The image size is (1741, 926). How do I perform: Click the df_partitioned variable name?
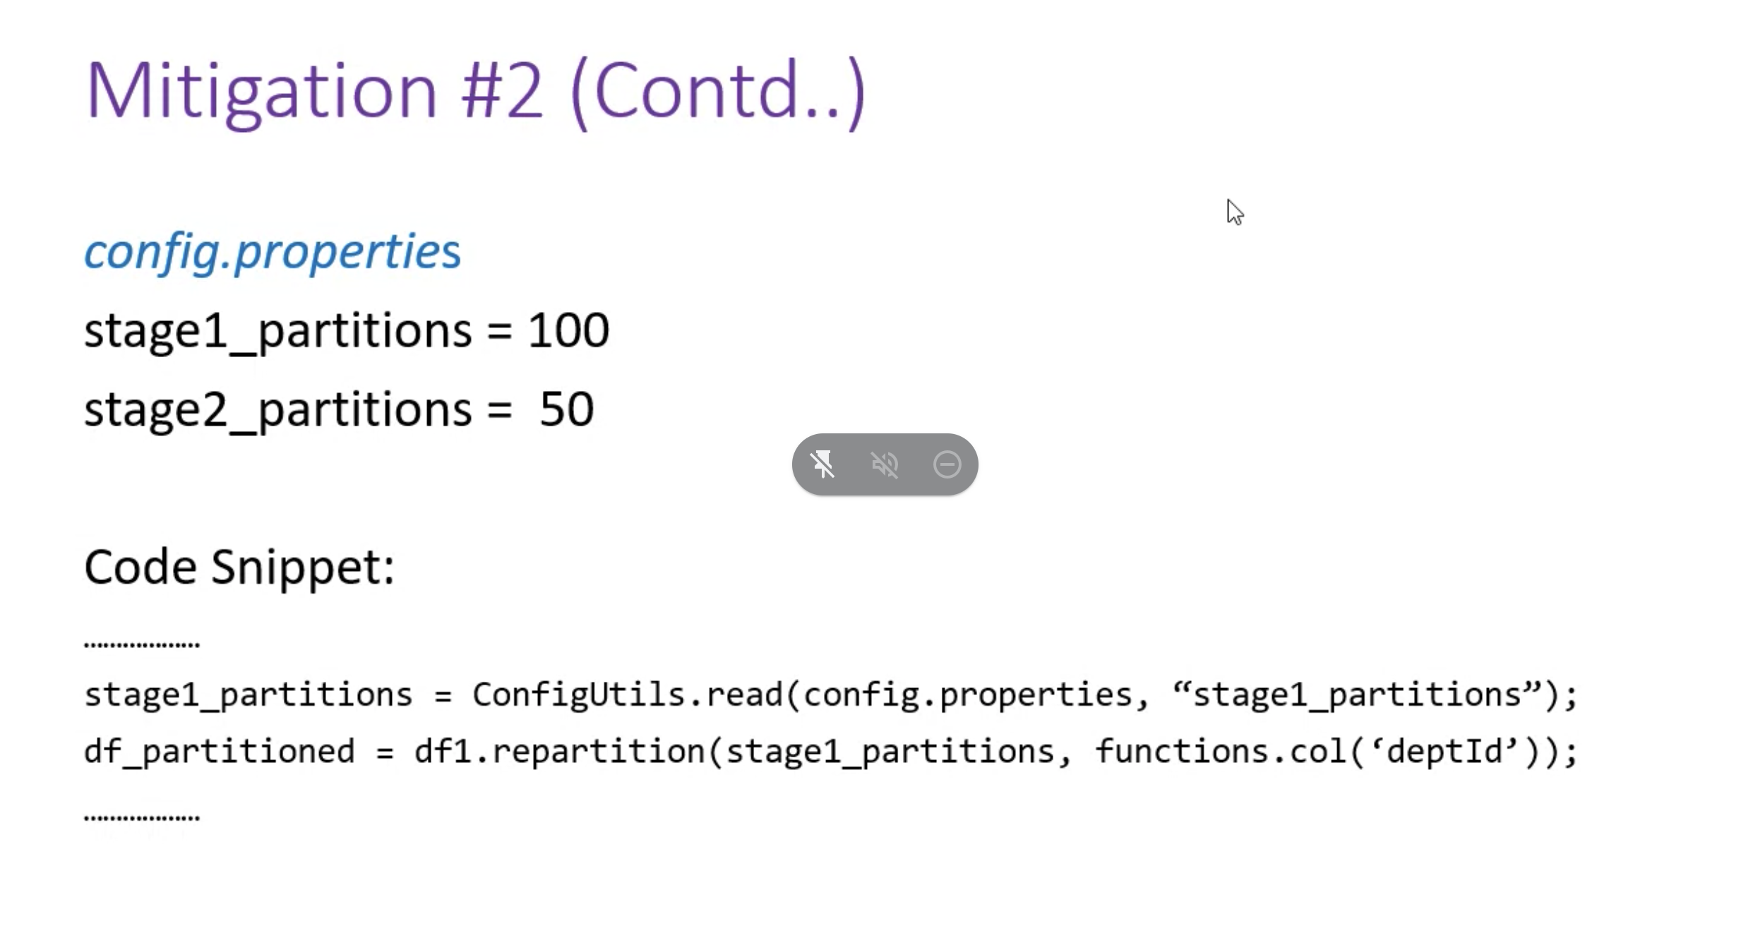point(219,752)
